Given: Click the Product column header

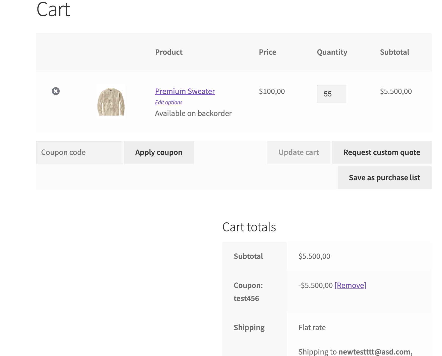Looking at the screenshot, I should [169, 52].
